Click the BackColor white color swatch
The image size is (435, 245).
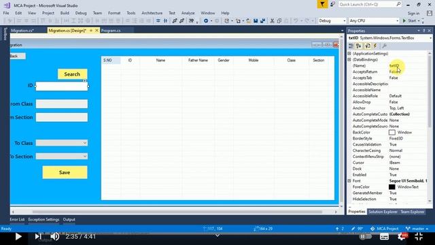click(392, 133)
